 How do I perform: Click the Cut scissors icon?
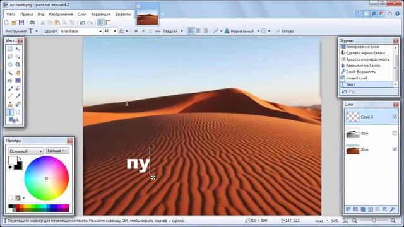pyautogui.click(x=43, y=23)
